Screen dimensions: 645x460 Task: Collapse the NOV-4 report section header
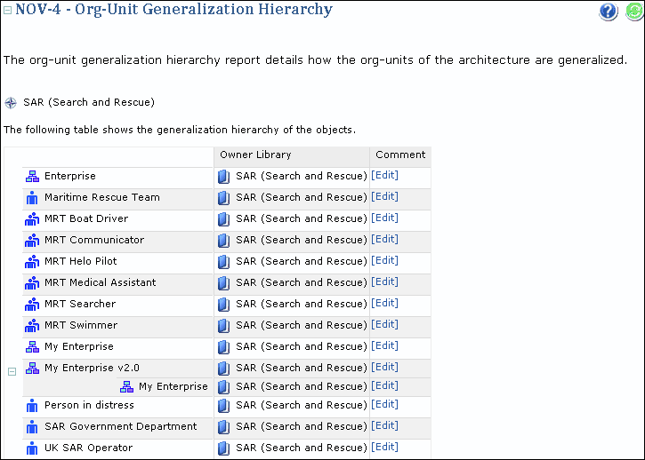coord(8,11)
